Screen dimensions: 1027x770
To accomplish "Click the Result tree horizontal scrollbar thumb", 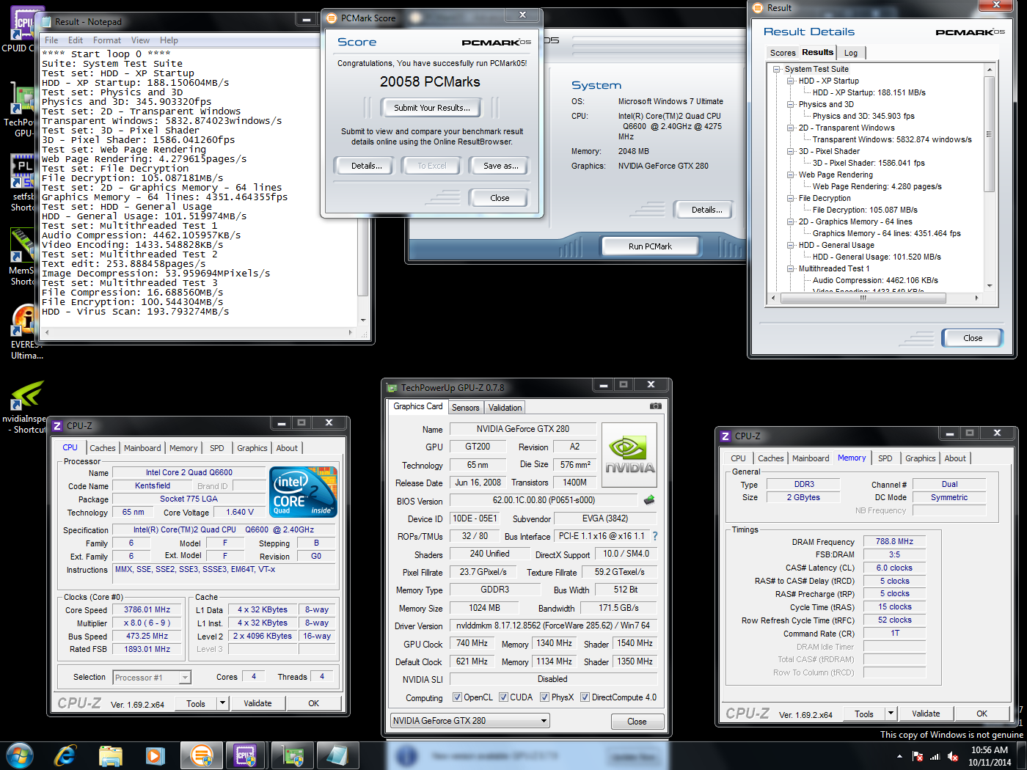I will [x=863, y=298].
